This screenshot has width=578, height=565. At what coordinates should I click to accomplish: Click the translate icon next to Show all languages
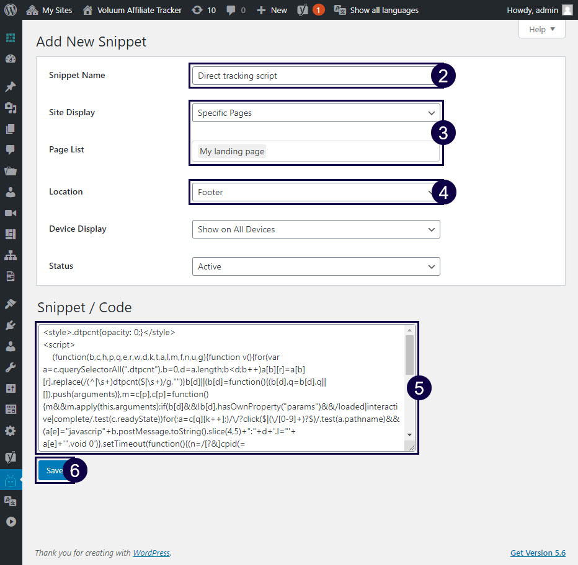[x=339, y=9]
